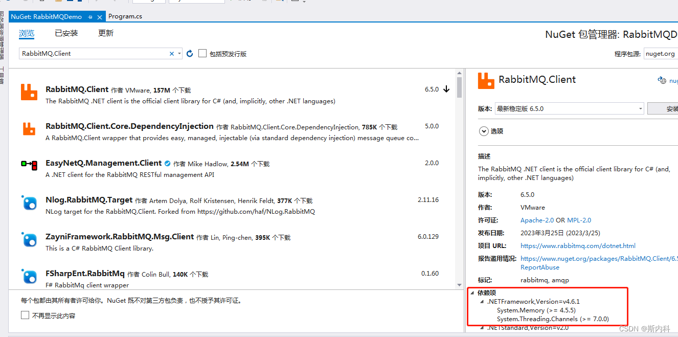Viewport: 678px width, 337px height.
Task: Toggle the 包括预发行版 checkbox
Action: (x=202, y=53)
